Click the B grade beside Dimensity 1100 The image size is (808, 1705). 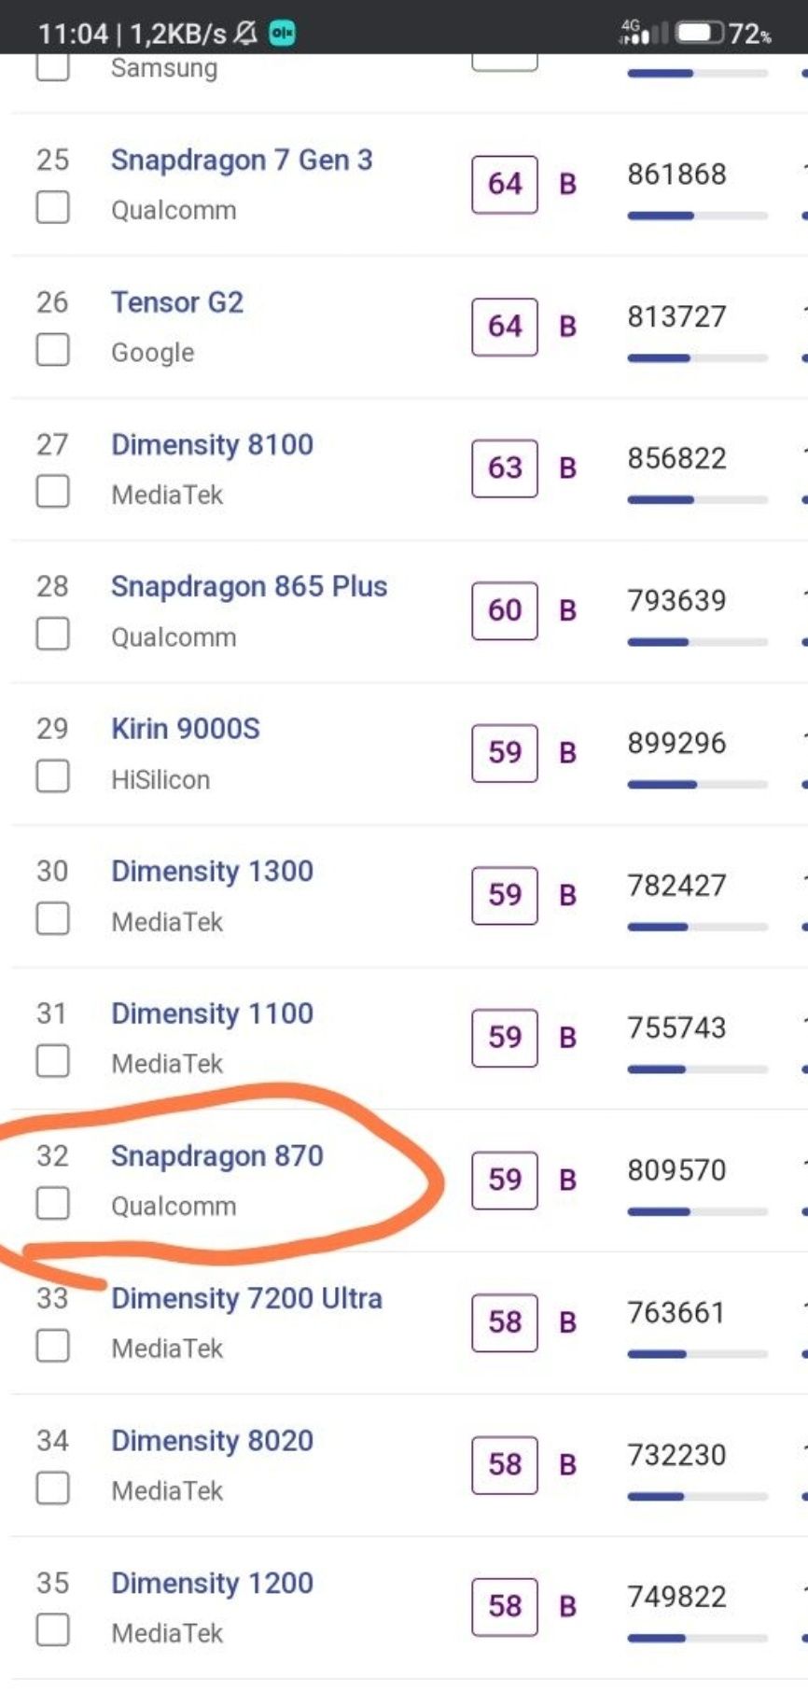point(567,1038)
